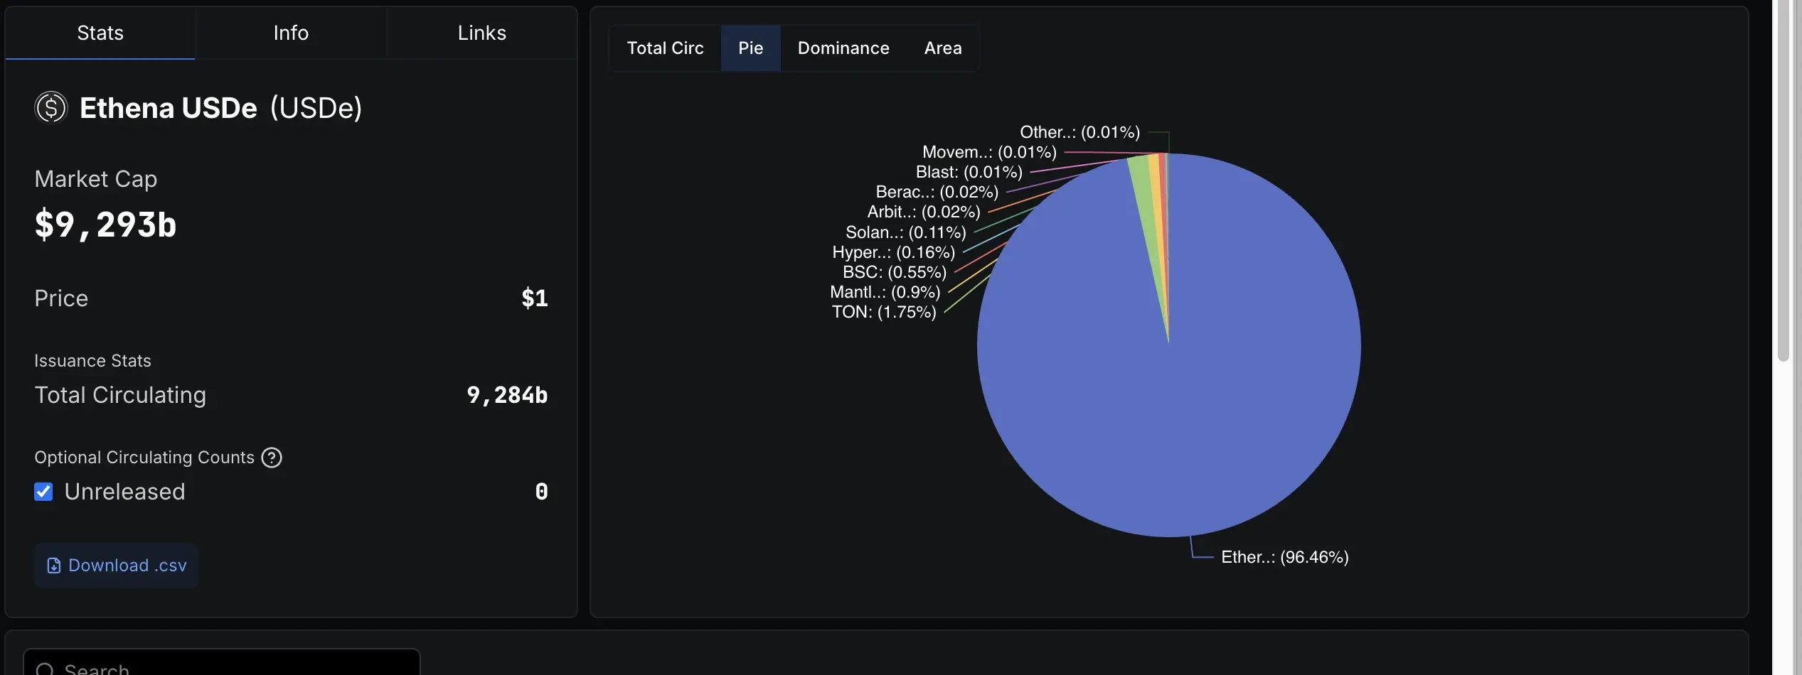Click the Mantl..: (0.9%) label
Screen dimensions: 1802x675
(x=885, y=292)
